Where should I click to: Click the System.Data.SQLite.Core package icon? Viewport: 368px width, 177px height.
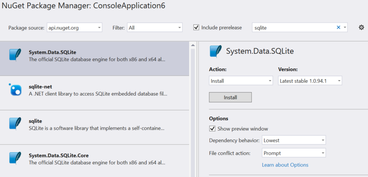(x=15, y=158)
